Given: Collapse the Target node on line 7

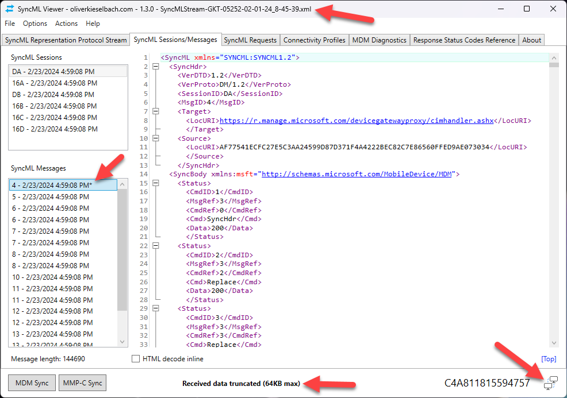Looking at the screenshot, I should pos(155,111).
